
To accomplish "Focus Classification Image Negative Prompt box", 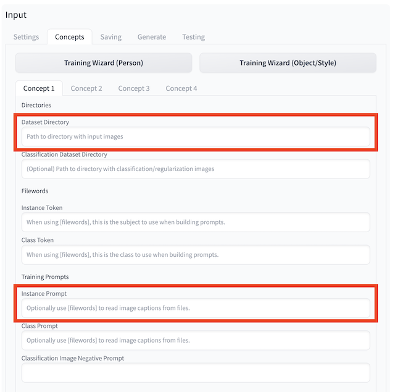I will pyautogui.click(x=196, y=372).
